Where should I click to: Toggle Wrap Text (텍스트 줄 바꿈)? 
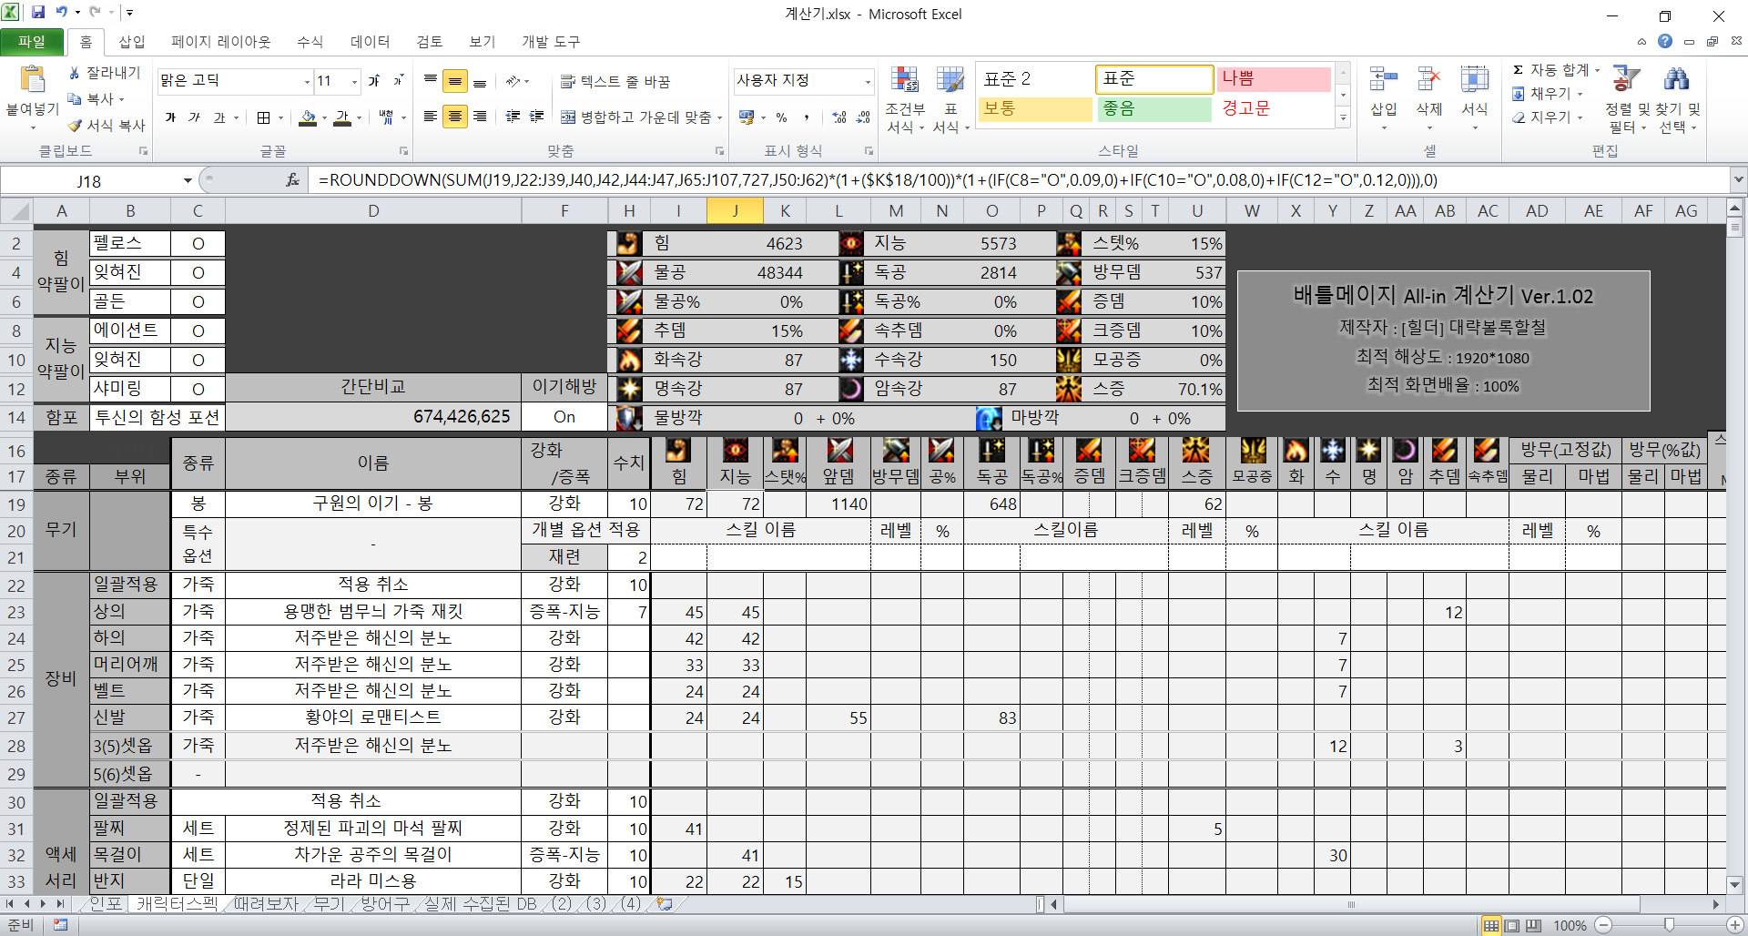click(615, 82)
